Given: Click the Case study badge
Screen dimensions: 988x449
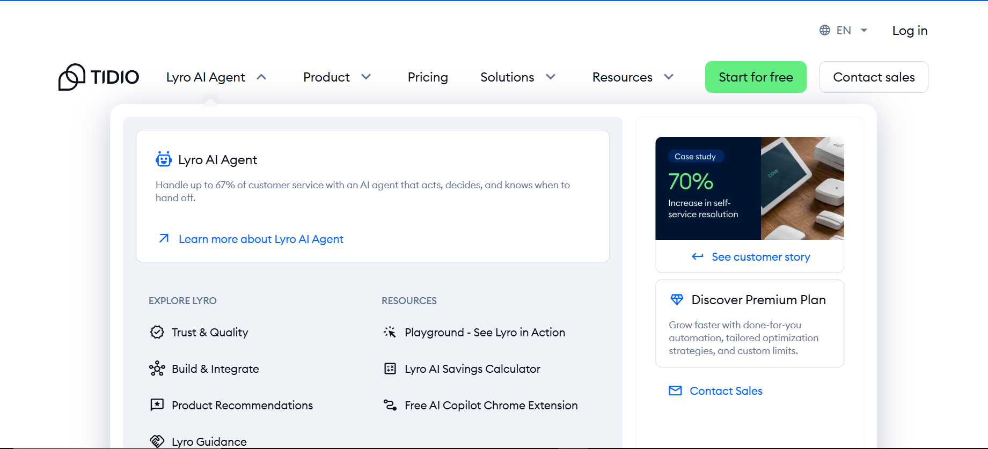Looking at the screenshot, I should (x=696, y=157).
